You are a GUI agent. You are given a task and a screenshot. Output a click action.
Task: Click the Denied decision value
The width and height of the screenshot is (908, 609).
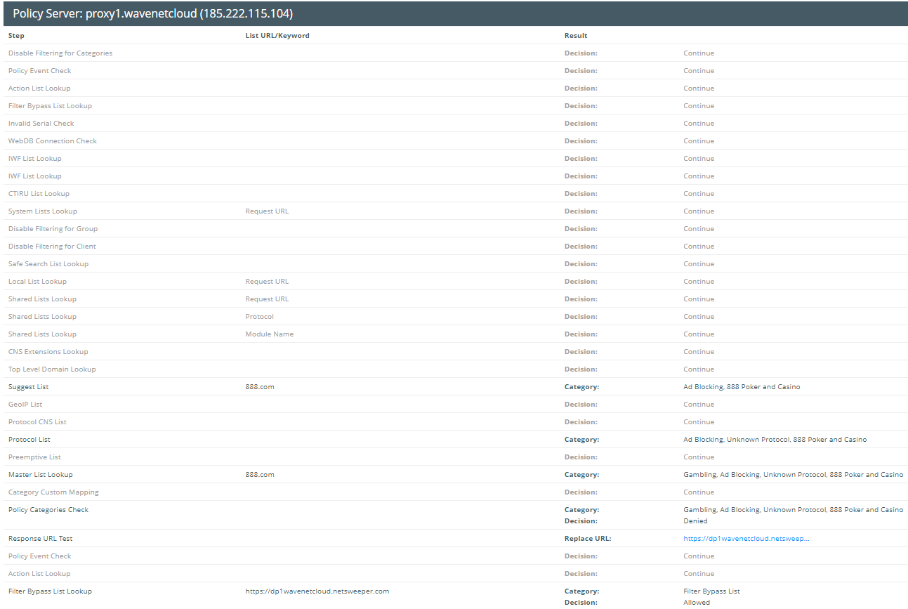coord(695,521)
